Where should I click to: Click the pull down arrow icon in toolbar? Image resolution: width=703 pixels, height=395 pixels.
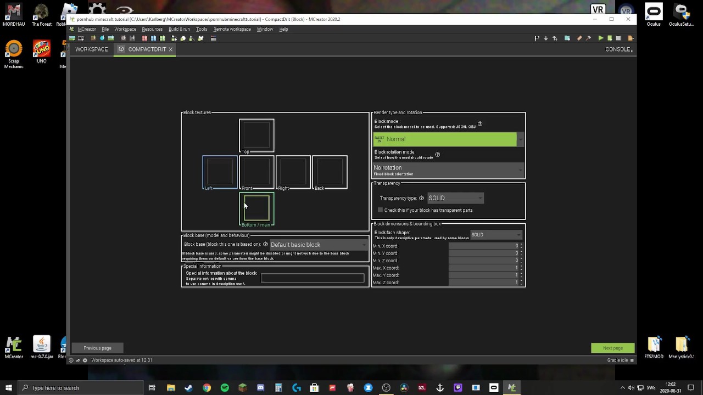[546, 38]
